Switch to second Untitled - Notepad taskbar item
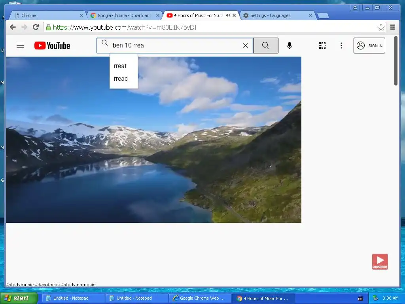Viewport: 405px width, 304px height. [136, 298]
